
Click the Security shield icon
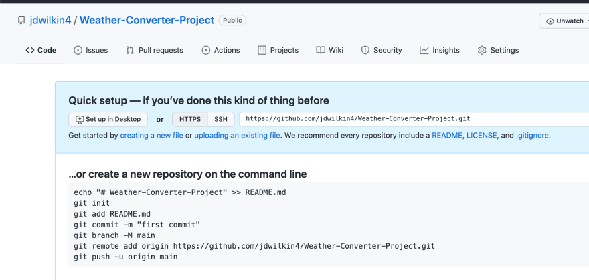[x=365, y=50]
